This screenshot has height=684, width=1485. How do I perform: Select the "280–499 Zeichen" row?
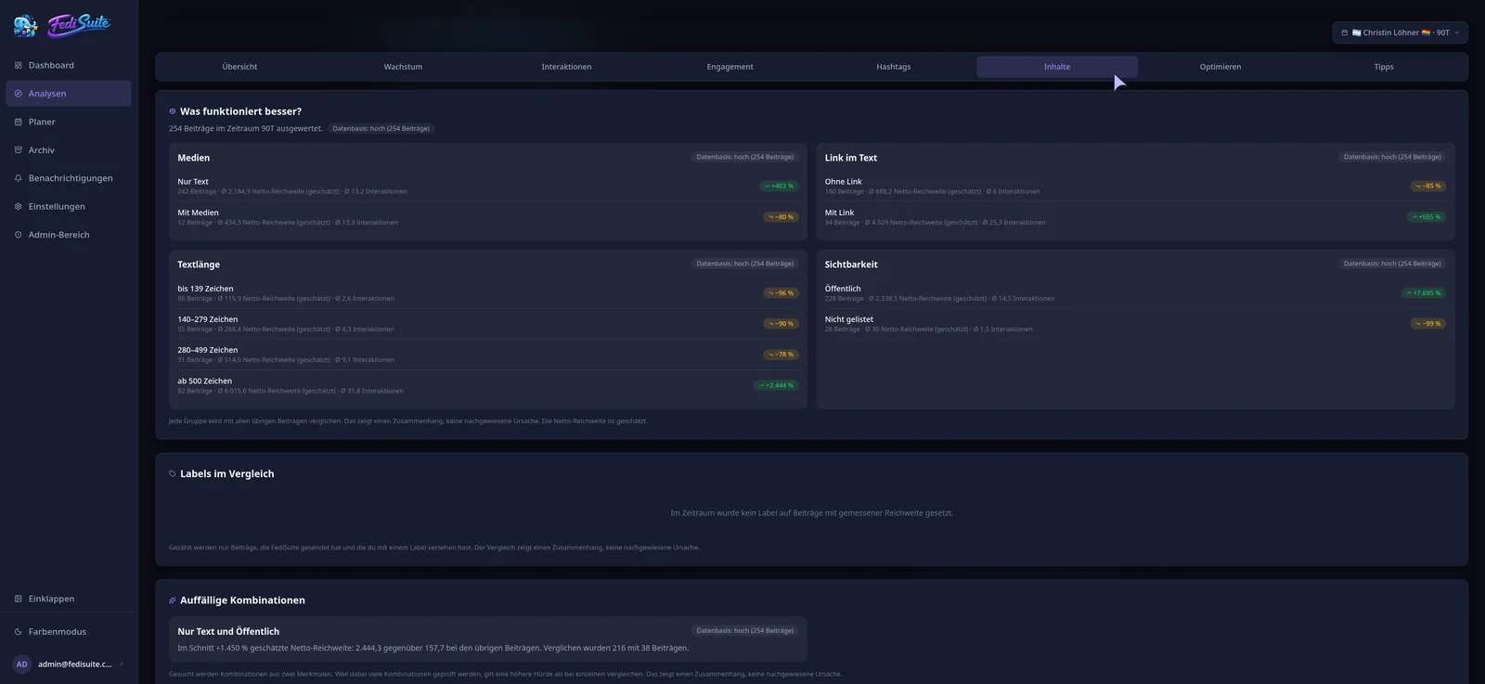(487, 355)
